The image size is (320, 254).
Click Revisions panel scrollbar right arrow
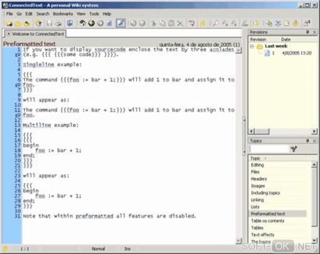pos(314,131)
